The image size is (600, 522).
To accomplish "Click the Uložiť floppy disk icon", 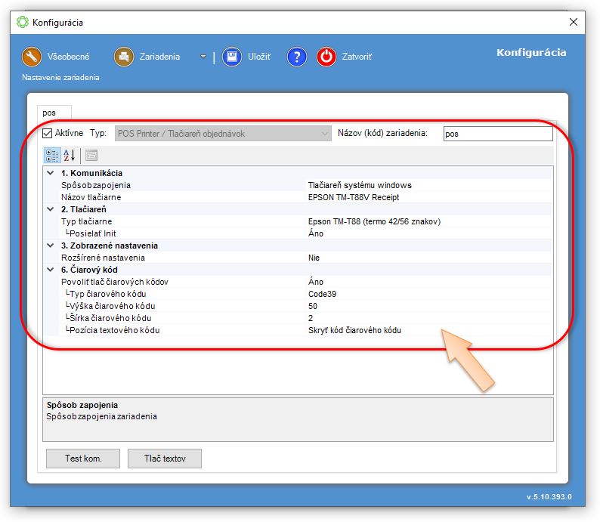I will click(x=231, y=57).
